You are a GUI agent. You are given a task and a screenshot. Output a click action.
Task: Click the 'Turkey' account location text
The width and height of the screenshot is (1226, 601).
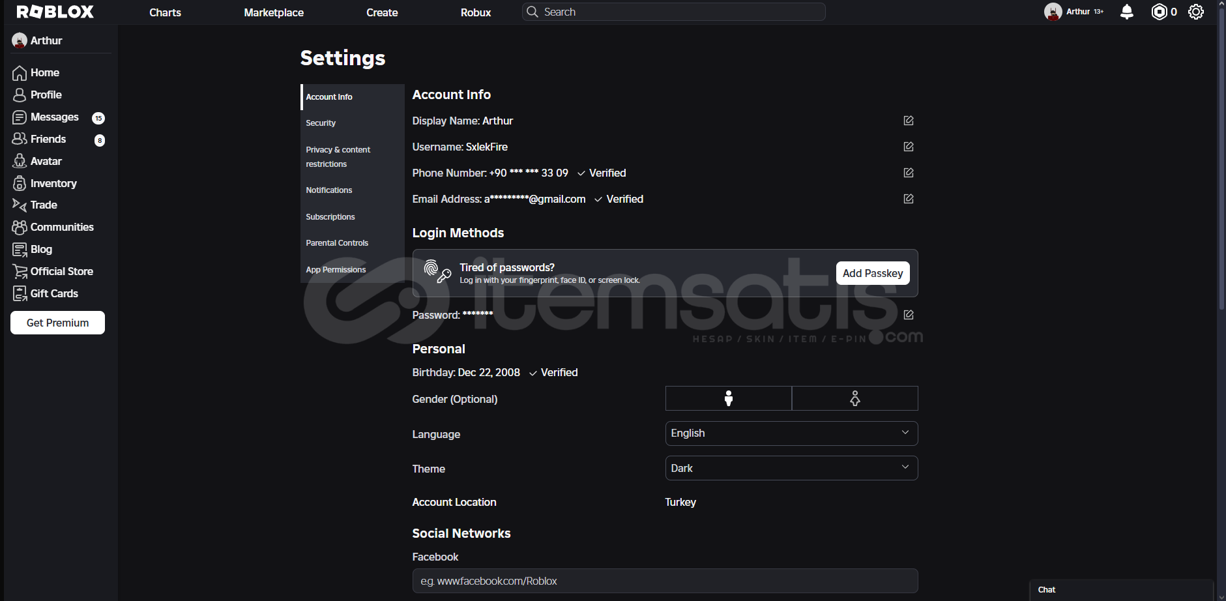click(x=680, y=502)
